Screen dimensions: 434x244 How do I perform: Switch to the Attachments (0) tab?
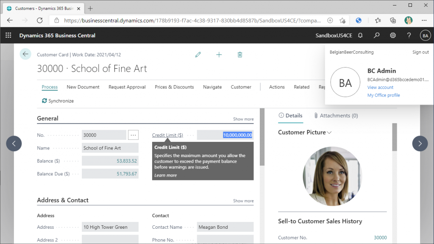pos(336,116)
